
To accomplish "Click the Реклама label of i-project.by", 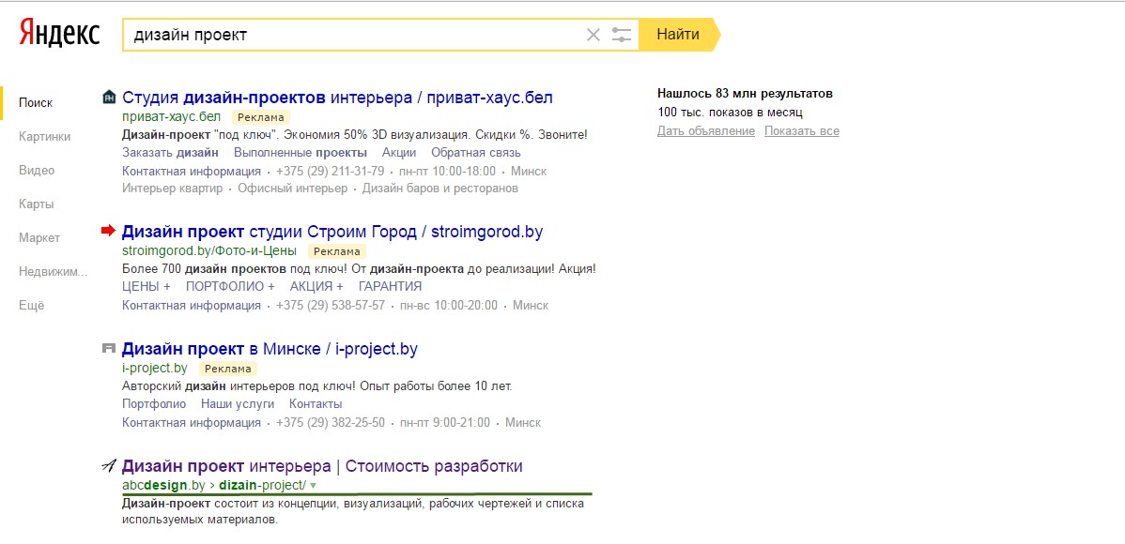I will coord(227,369).
